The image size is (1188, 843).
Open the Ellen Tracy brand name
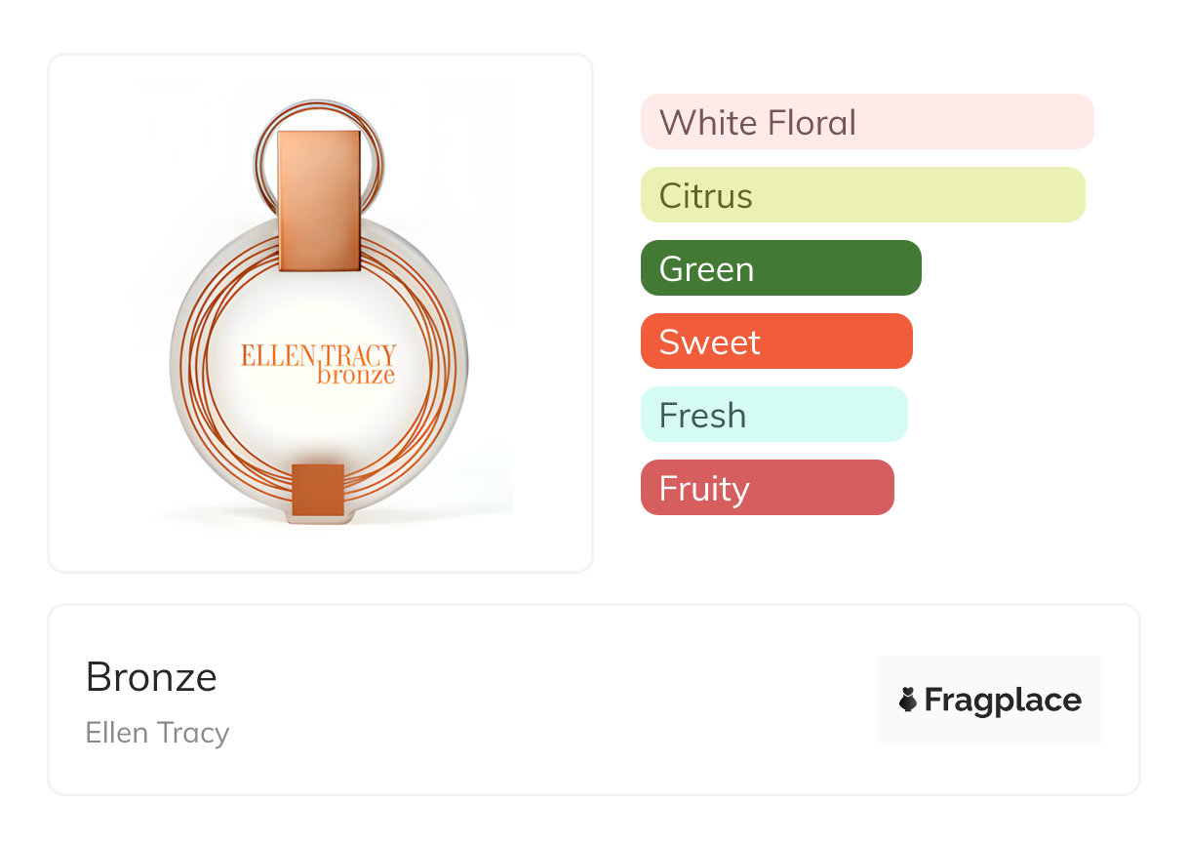157,733
